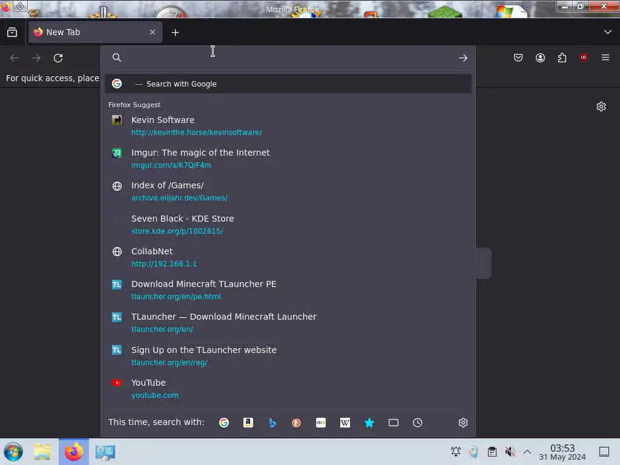Click the Firefox taskbar icon
The width and height of the screenshot is (620, 465).
(73, 452)
